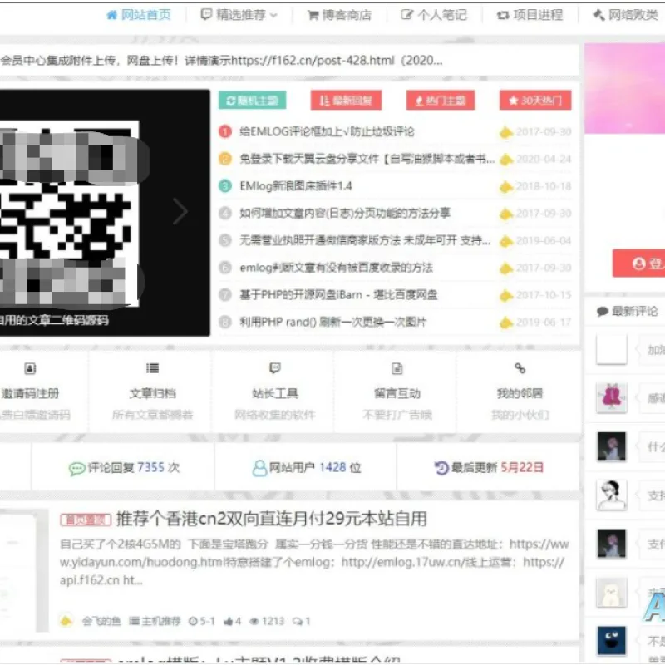Click the date 2019-06-04
The width and height of the screenshot is (665, 665).
pos(544,241)
